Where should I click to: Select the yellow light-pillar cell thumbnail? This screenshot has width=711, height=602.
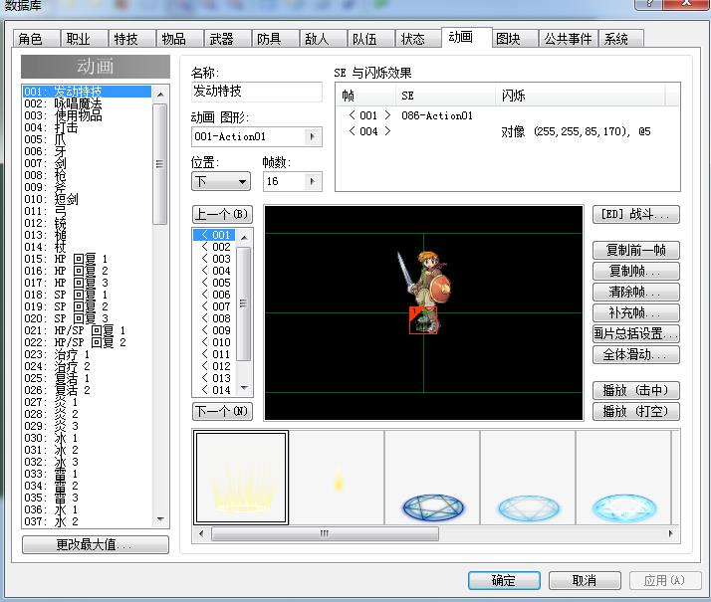point(241,478)
